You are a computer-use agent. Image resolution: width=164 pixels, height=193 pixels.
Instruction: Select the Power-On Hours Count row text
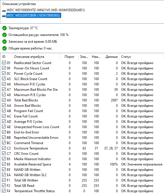click(x=31, y=68)
